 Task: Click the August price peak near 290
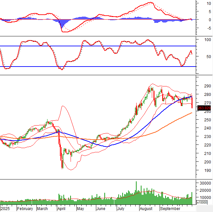152,88
